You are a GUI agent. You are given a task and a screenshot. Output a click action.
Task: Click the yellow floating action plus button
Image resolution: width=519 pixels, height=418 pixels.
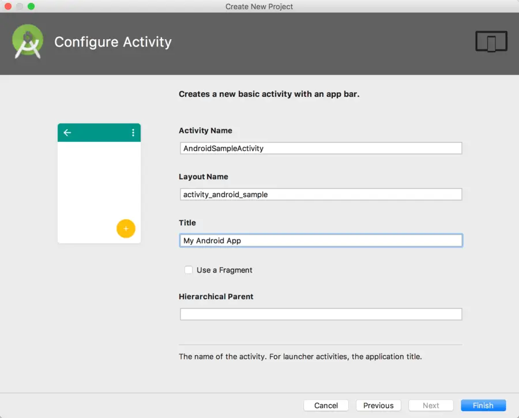(x=126, y=228)
